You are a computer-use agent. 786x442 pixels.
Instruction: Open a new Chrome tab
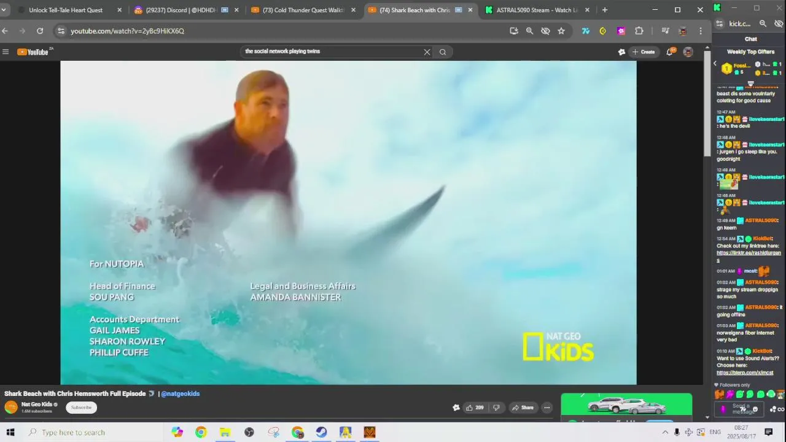coord(605,10)
